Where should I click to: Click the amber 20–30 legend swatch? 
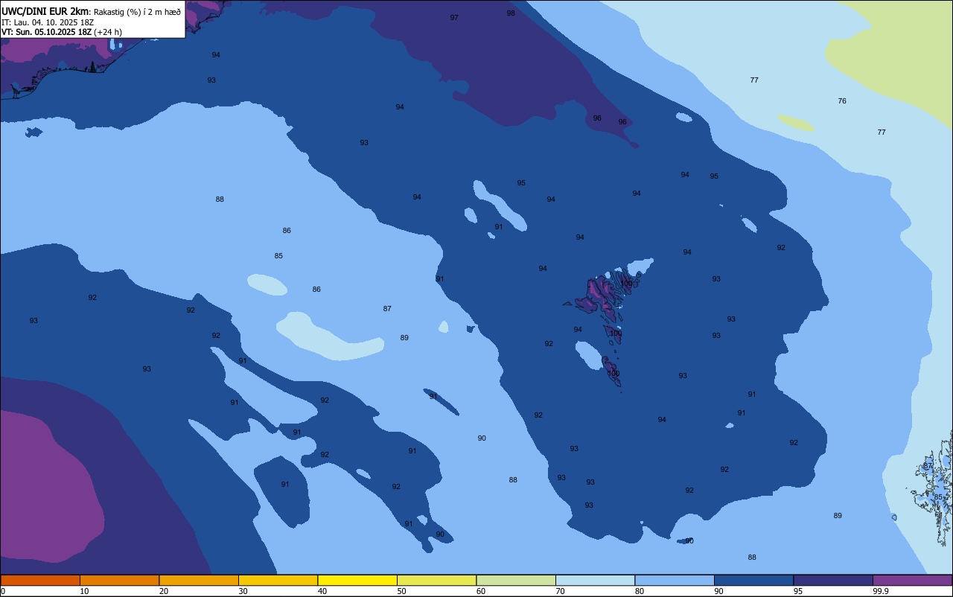[x=199, y=580]
